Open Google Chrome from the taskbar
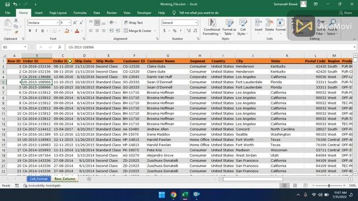The image size is (358, 201). pos(173,195)
